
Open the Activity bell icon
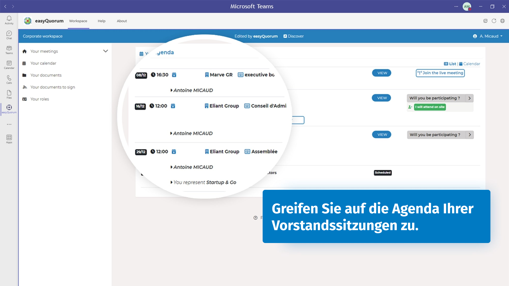9,20
